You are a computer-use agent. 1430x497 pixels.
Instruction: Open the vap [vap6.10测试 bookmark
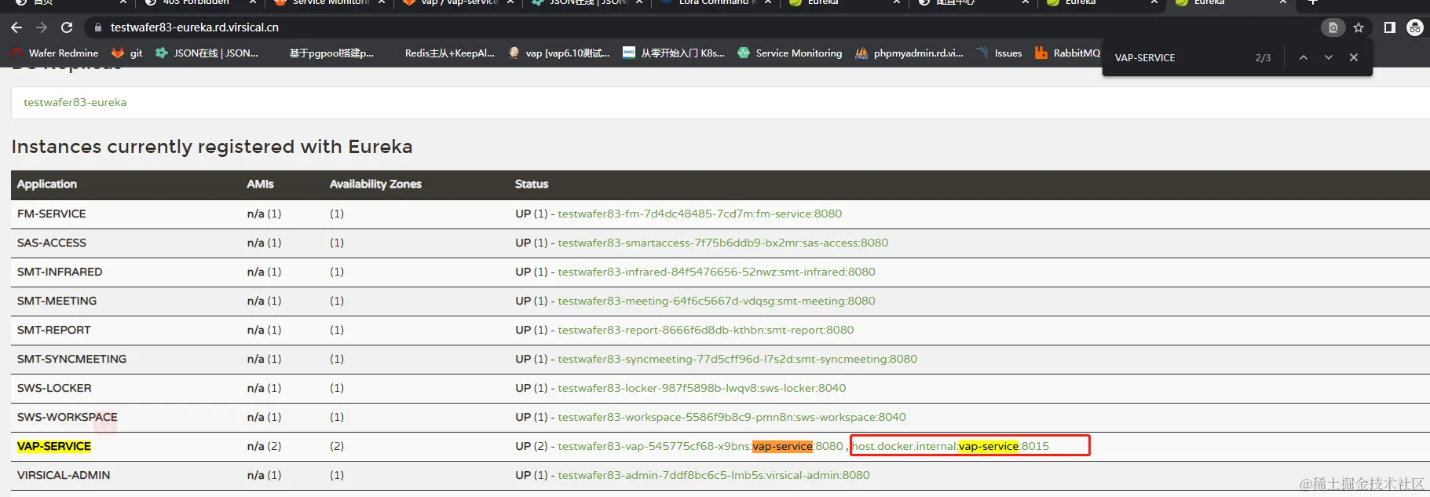click(559, 53)
